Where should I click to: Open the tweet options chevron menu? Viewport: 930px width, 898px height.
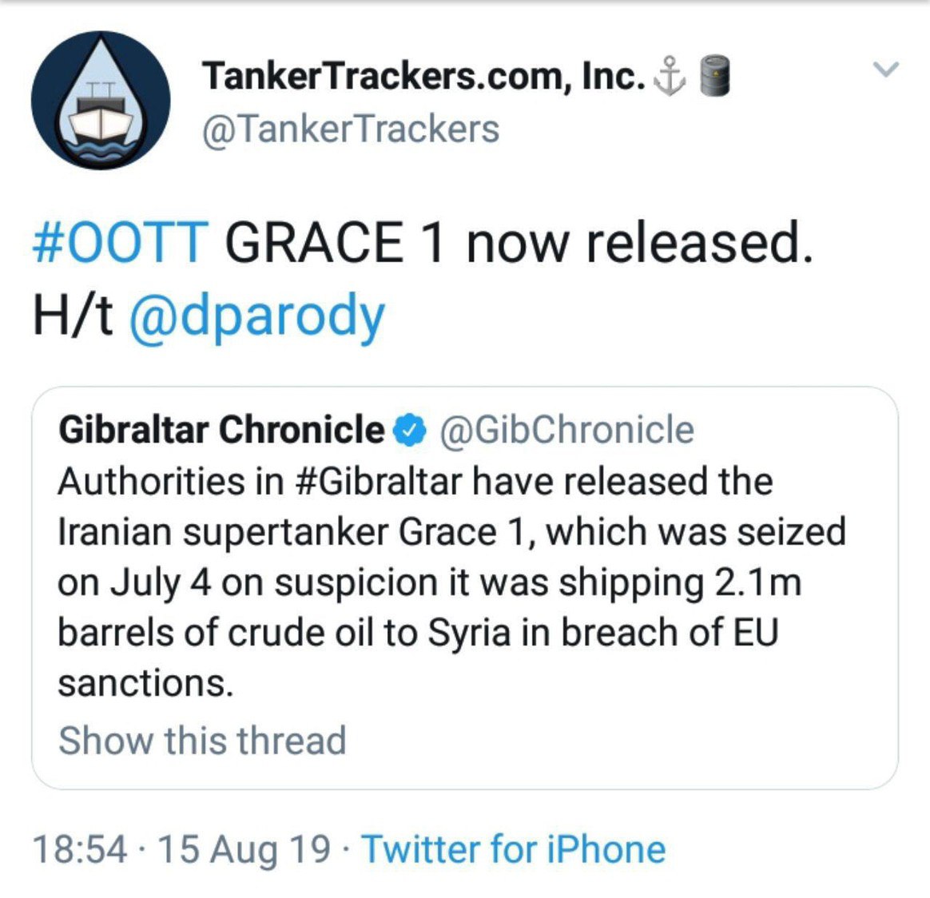[x=886, y=70]
